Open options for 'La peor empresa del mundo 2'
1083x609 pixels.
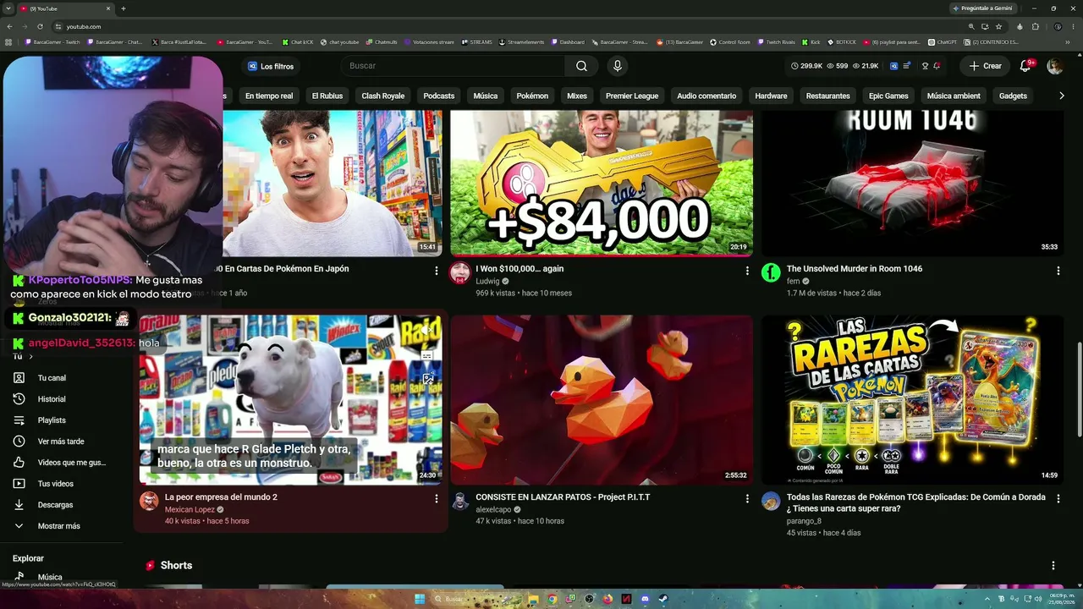[437, 499]
